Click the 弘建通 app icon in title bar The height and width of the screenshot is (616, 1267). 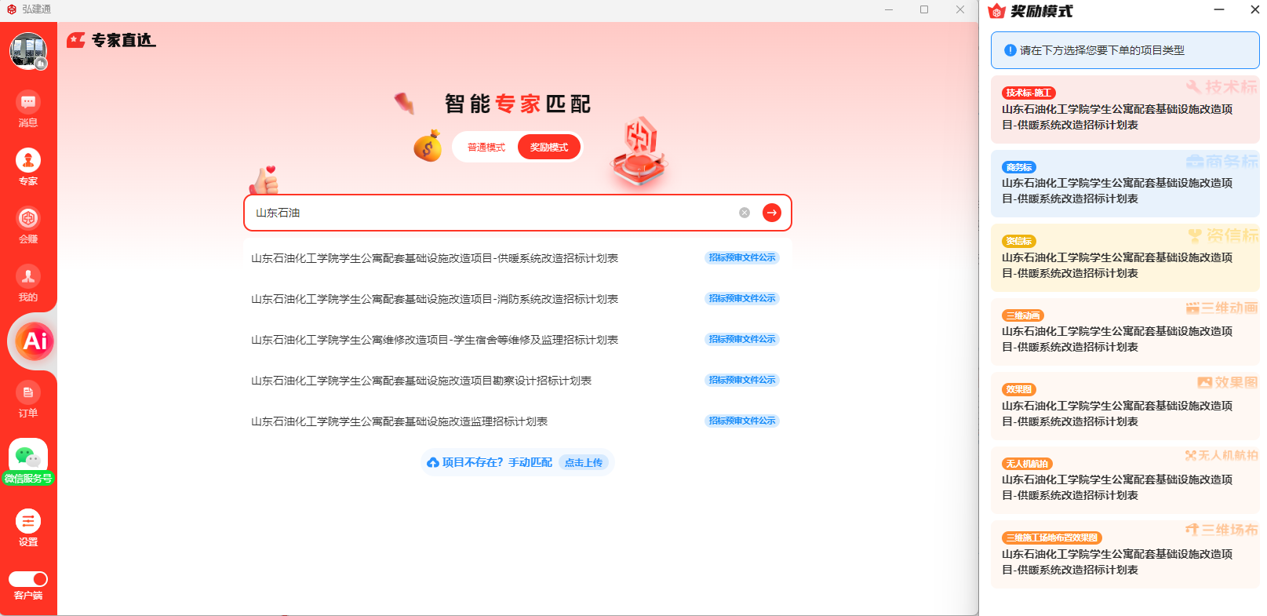[x=12, y=9]
